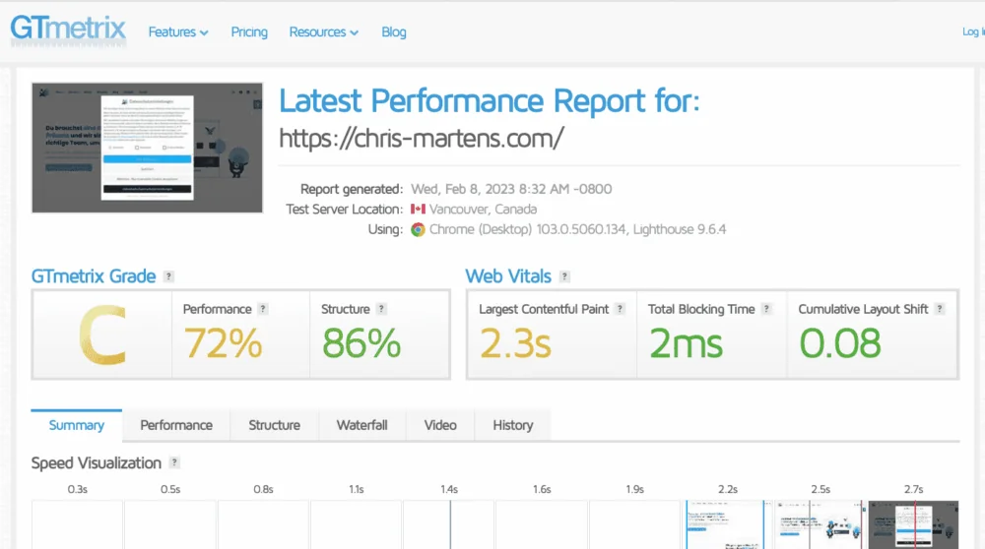
Task: Click the site screenshot thumbnail
Action: click(x=147, y=148)
